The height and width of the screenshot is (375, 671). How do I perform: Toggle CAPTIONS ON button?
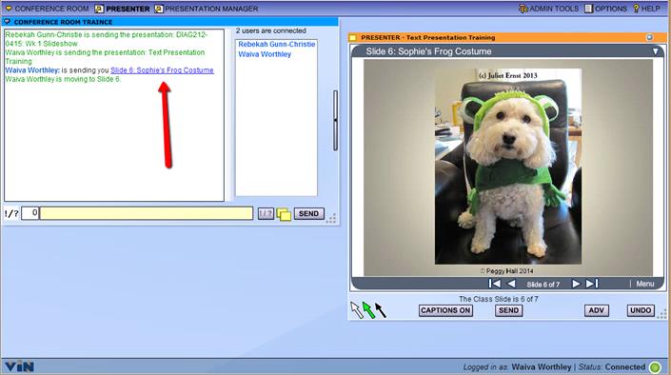pos(445,310)
